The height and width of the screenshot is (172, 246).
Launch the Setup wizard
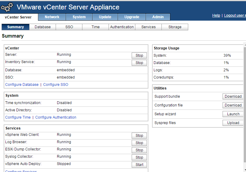(x=233, y=114)
